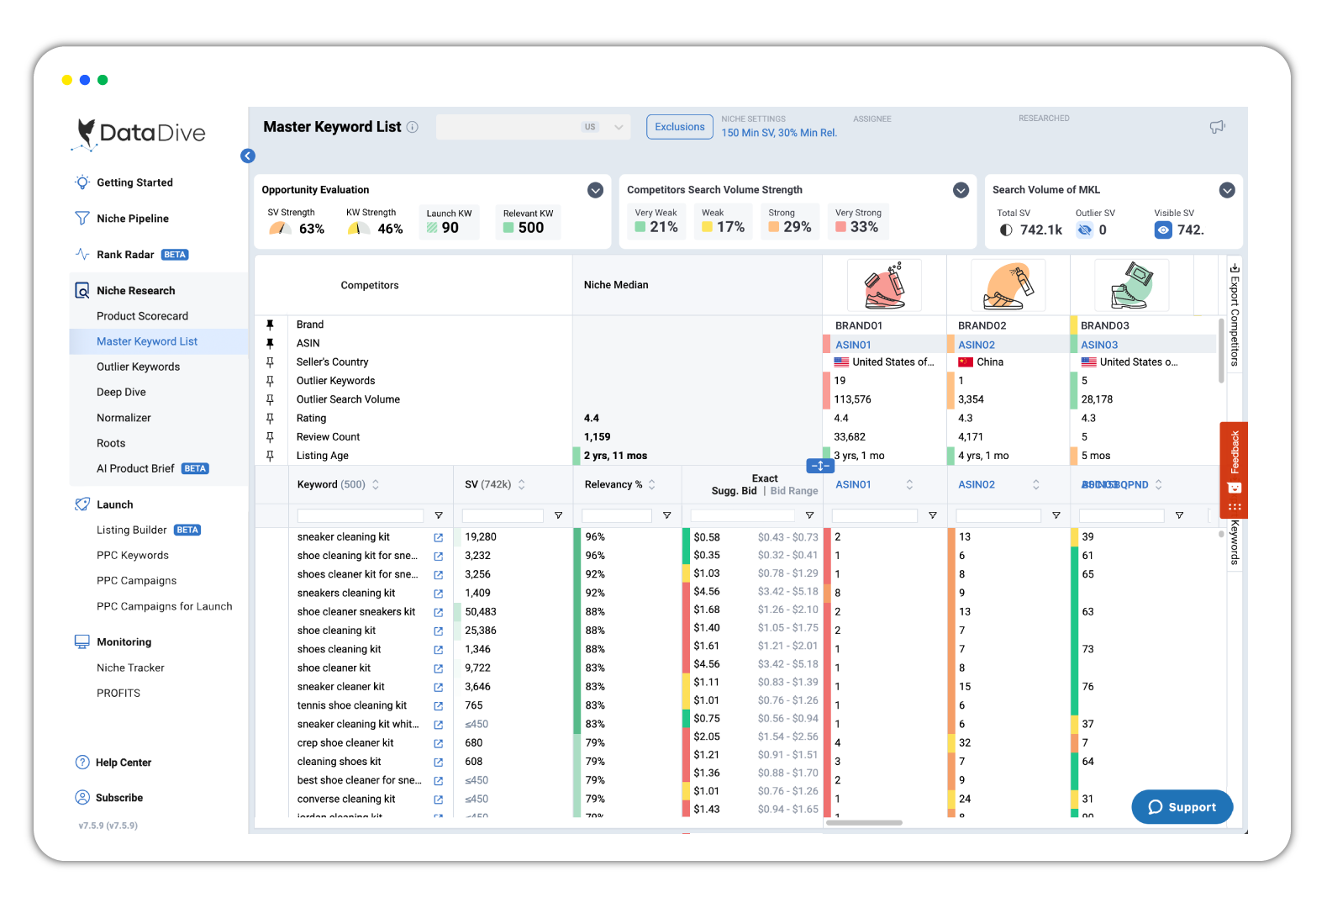Toggle pin on the Brand row
This screenshot has width=1327, height=908.
click(270, 325)
